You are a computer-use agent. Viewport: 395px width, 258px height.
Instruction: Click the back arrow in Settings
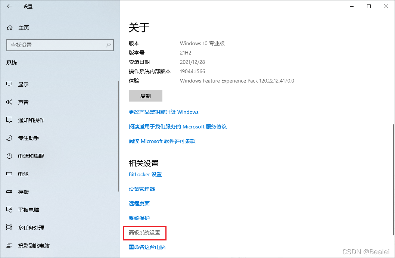pyautogui.click(x=9, y=6)
